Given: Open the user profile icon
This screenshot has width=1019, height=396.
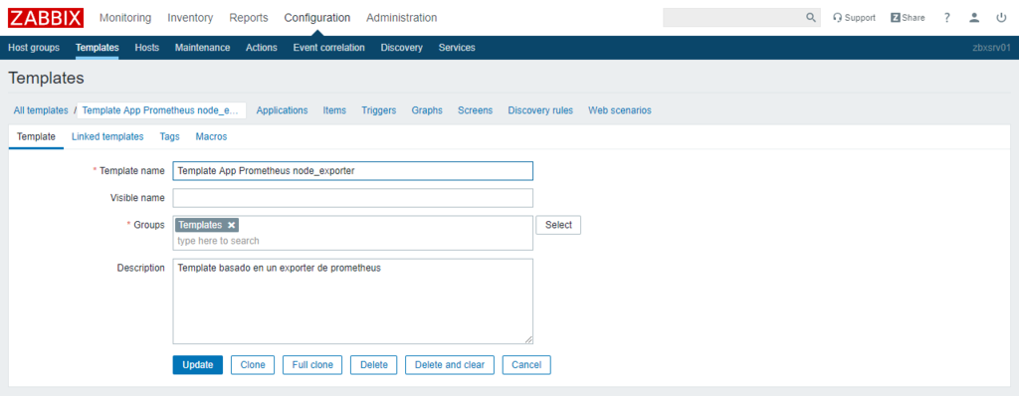Looking at the screenshot, I should pyautogui.click(x=974, y=18).
